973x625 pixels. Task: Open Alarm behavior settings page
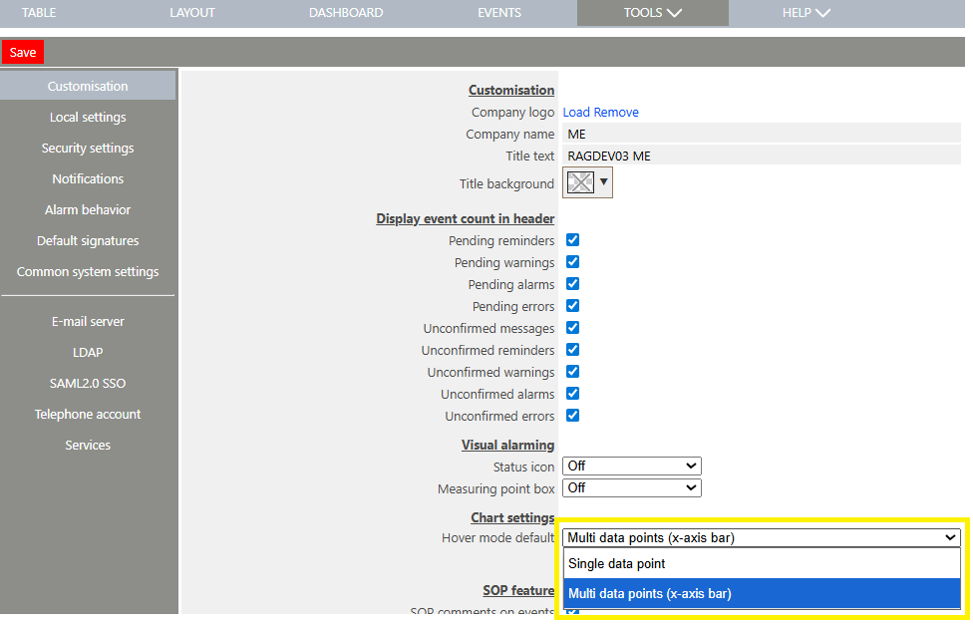88,210
